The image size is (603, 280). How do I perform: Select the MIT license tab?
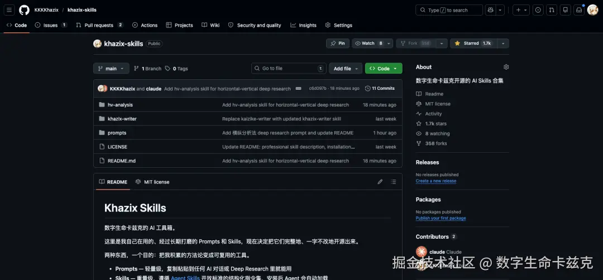(152, 182)
